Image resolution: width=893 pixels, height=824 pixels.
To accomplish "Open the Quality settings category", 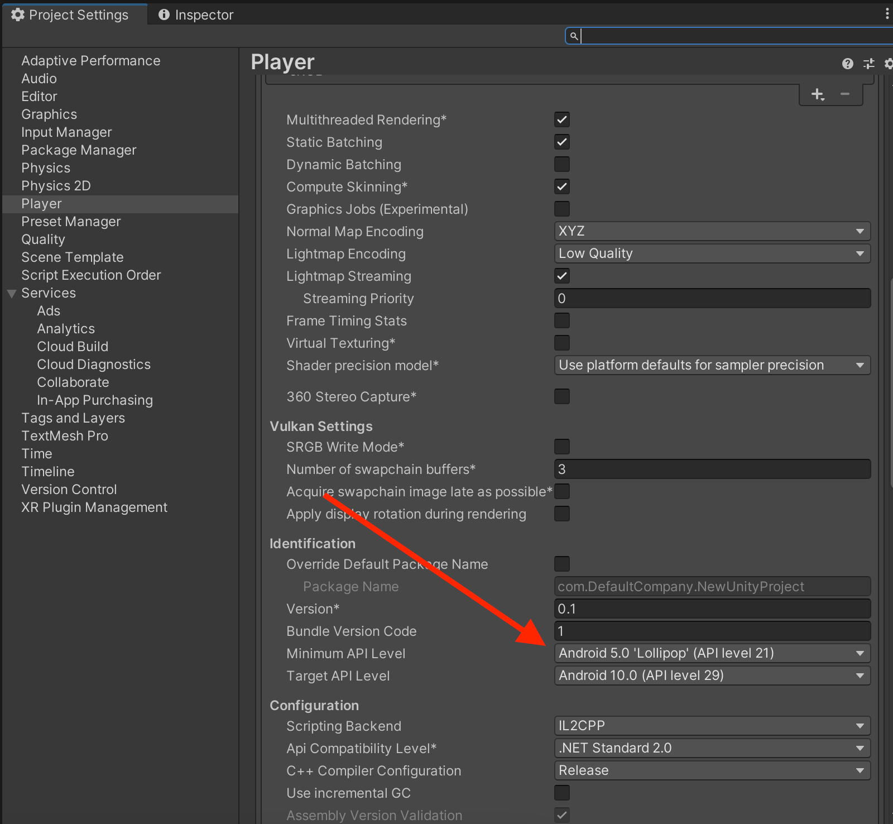I will [x=43, y=239].
